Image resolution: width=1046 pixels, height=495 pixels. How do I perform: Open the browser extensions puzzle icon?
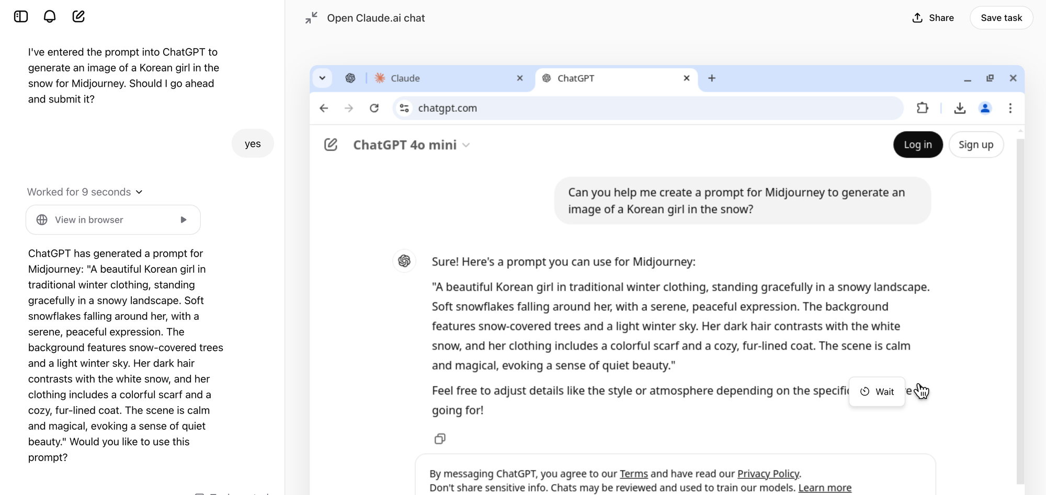tap(923, 108)
